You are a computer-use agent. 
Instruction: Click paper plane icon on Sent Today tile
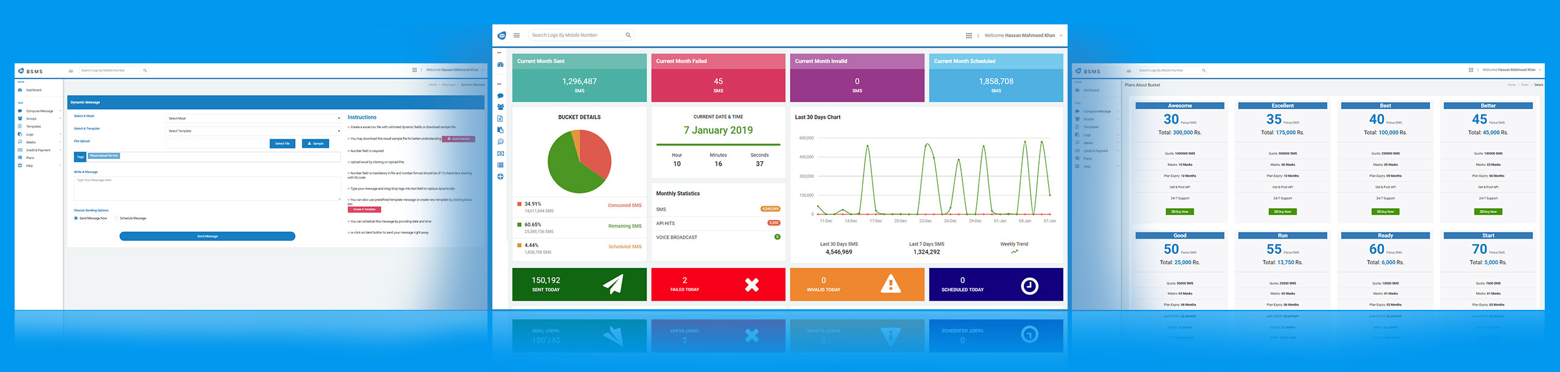coord(613,284)
